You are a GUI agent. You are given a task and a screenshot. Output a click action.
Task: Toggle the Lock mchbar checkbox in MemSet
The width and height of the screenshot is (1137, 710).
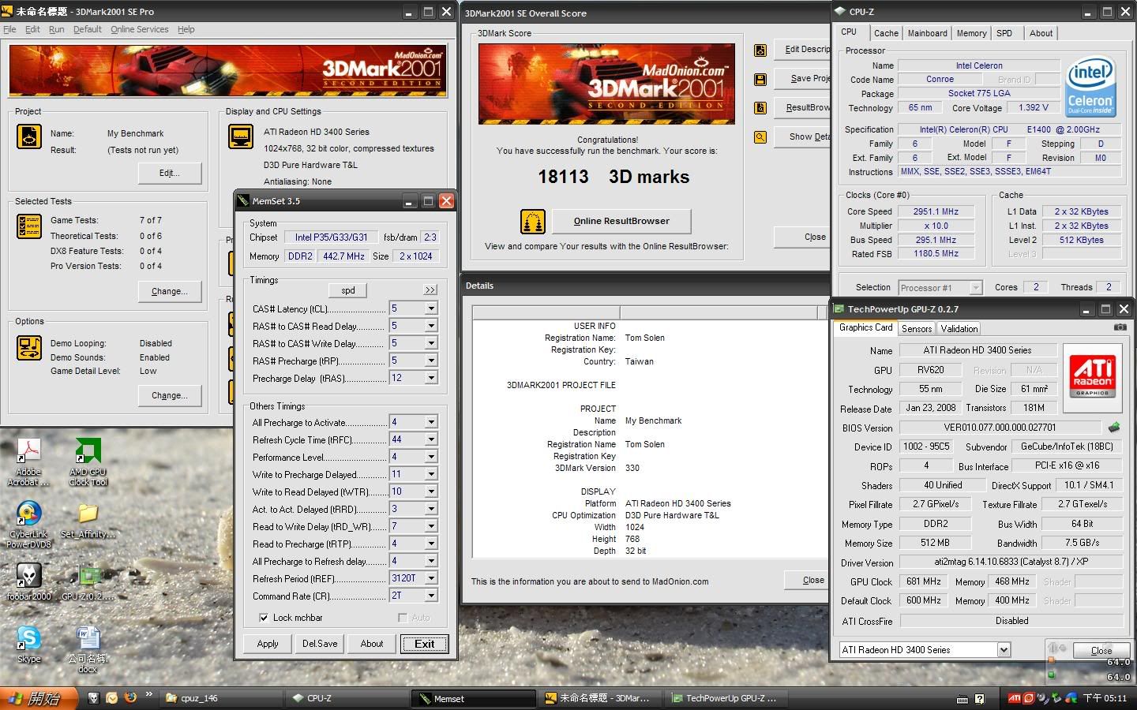point(264,618)
